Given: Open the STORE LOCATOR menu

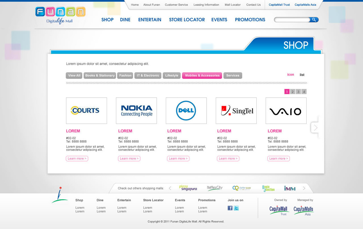Looking at the screenshot, I should (x=187, y=20).
